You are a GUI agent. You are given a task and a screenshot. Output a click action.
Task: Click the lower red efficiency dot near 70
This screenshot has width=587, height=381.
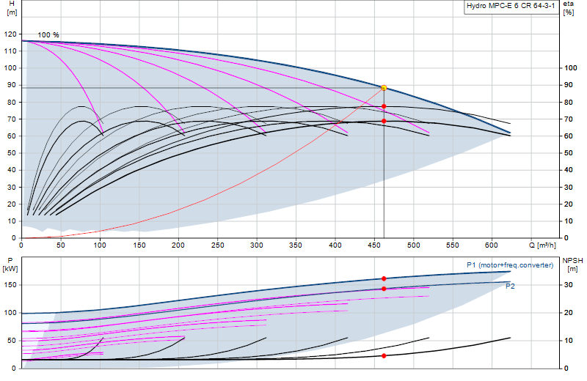(x=384, y=121)
